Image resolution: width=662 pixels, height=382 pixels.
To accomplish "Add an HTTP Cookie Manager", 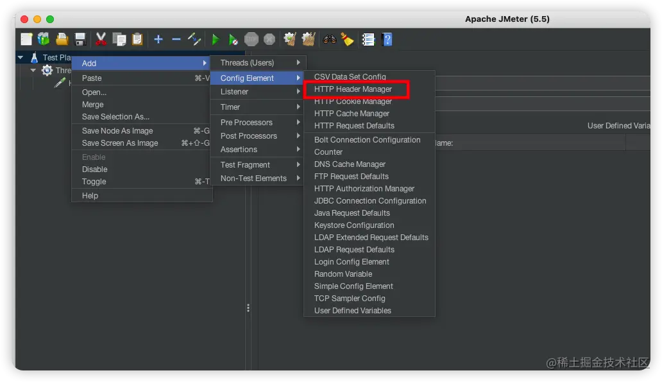I will tap(369, 101).
